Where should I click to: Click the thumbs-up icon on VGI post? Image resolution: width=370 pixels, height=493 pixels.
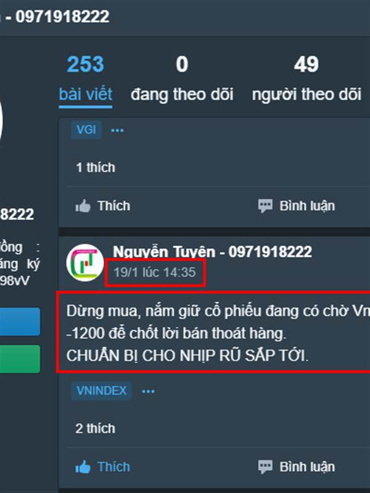[x=83, y=206]
